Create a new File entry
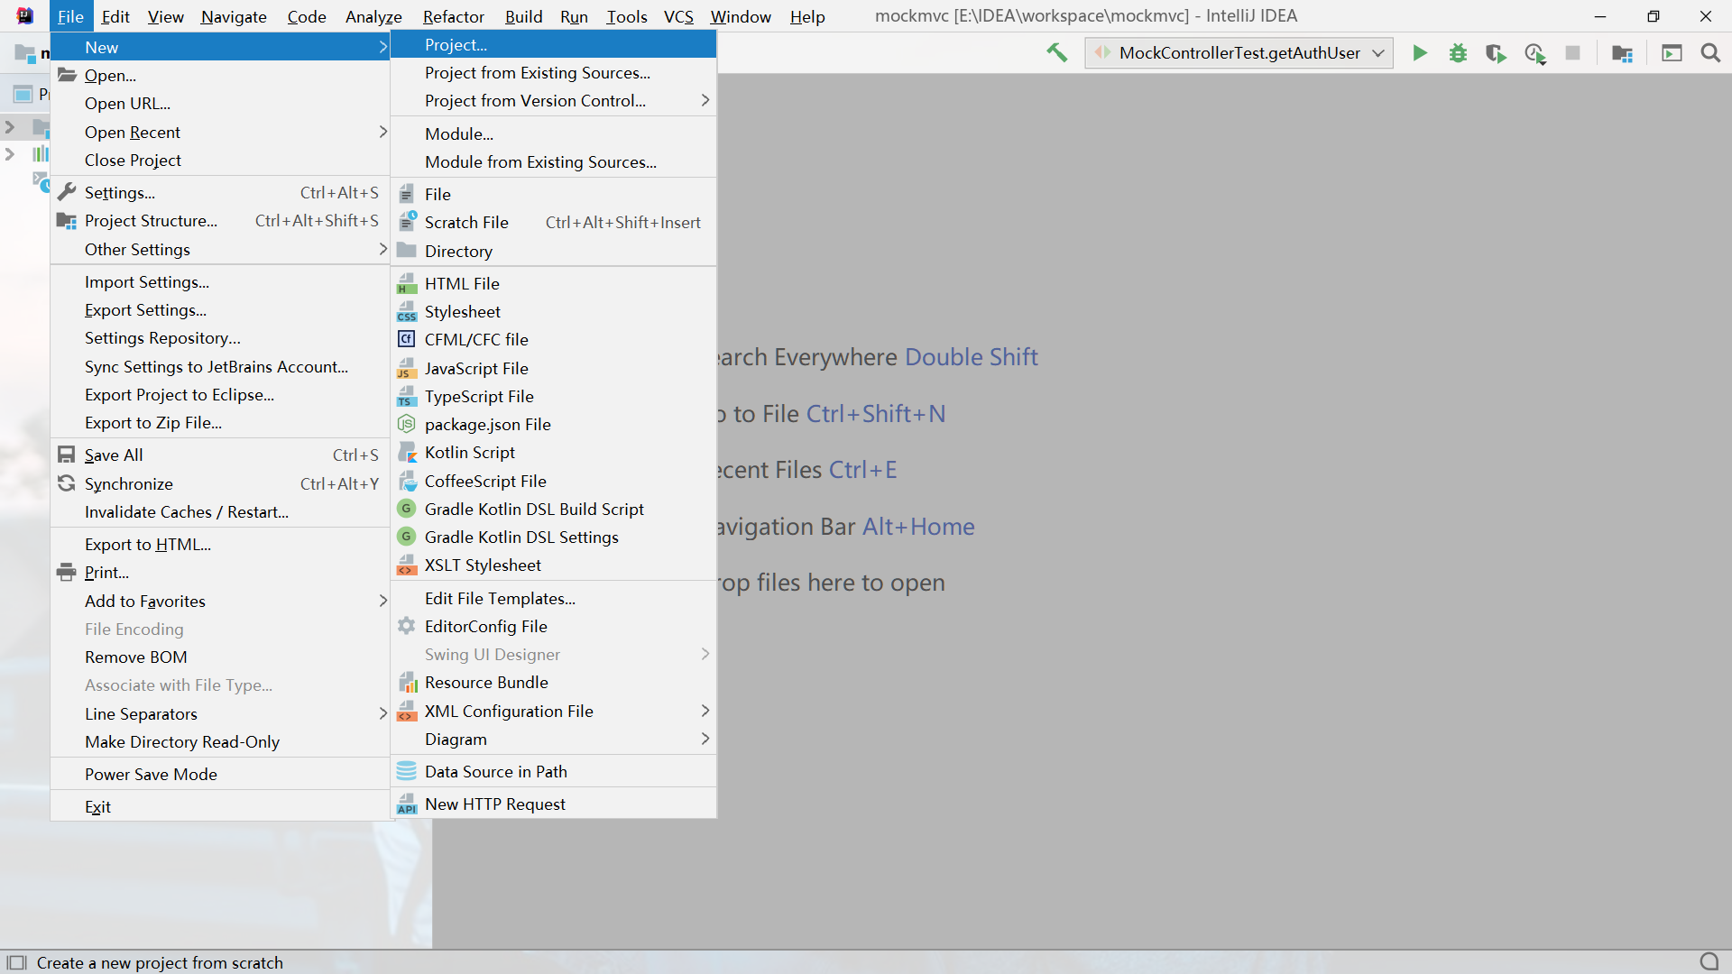Viewport: 1732px width, 974px height. click(554, 194)
